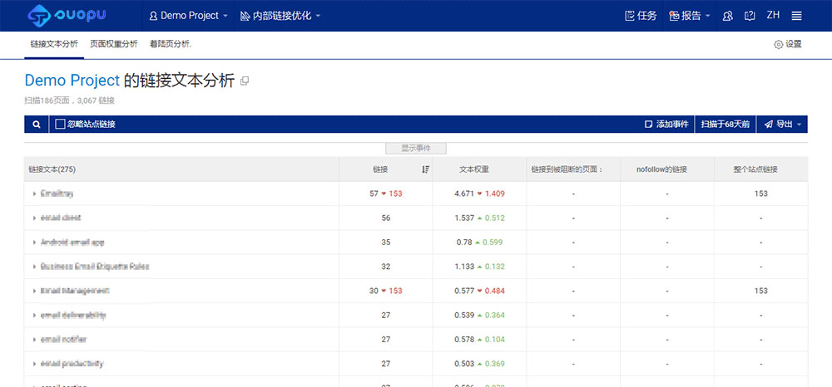The image size is (832, 387).
Task: Click the 1.133 text weight value
Action: [x=464, y=267]
